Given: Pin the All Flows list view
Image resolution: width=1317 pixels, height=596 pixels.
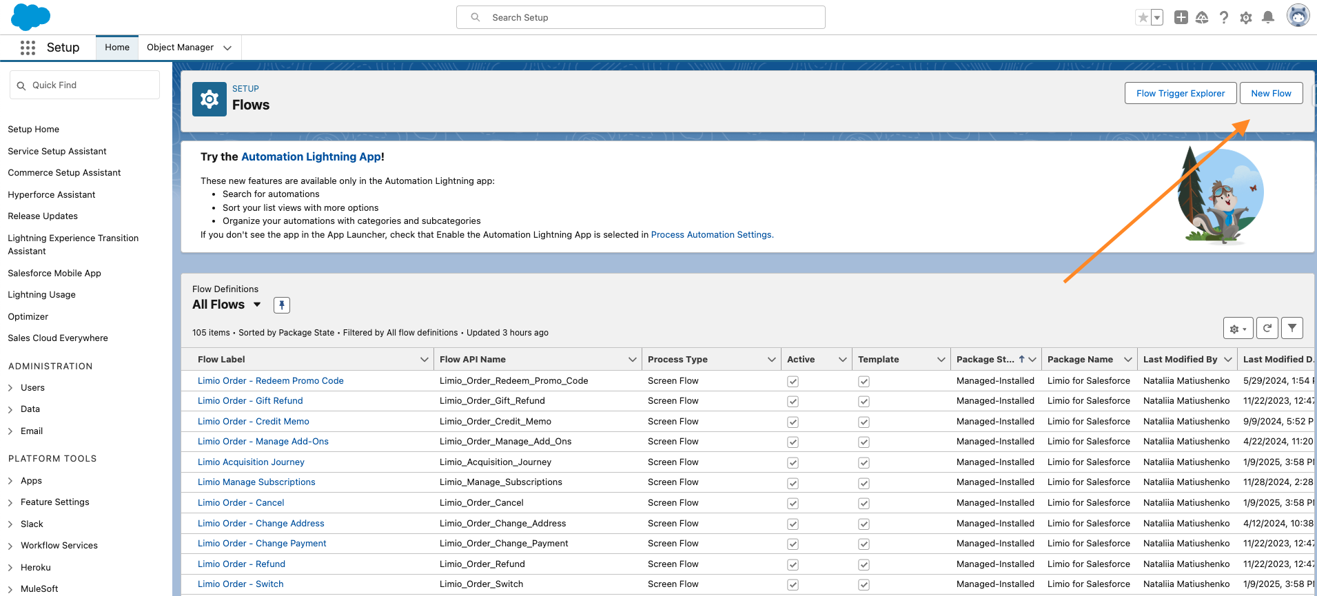Looking at the screenshot, I should tap(282, 305).
